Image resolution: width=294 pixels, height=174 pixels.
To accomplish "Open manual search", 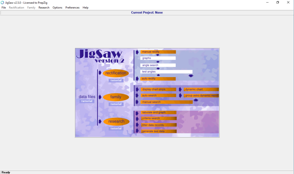I will point(167,102).
